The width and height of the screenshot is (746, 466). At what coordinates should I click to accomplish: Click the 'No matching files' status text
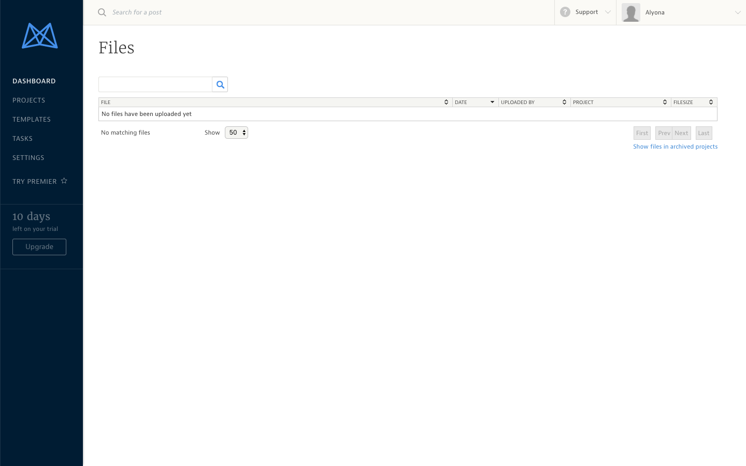125,133
